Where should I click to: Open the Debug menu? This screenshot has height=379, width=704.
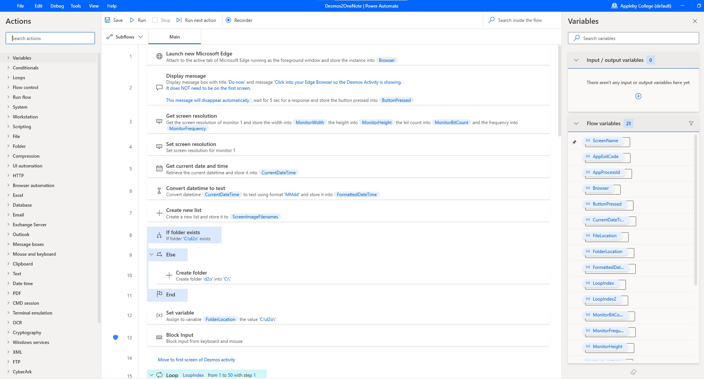57,6
